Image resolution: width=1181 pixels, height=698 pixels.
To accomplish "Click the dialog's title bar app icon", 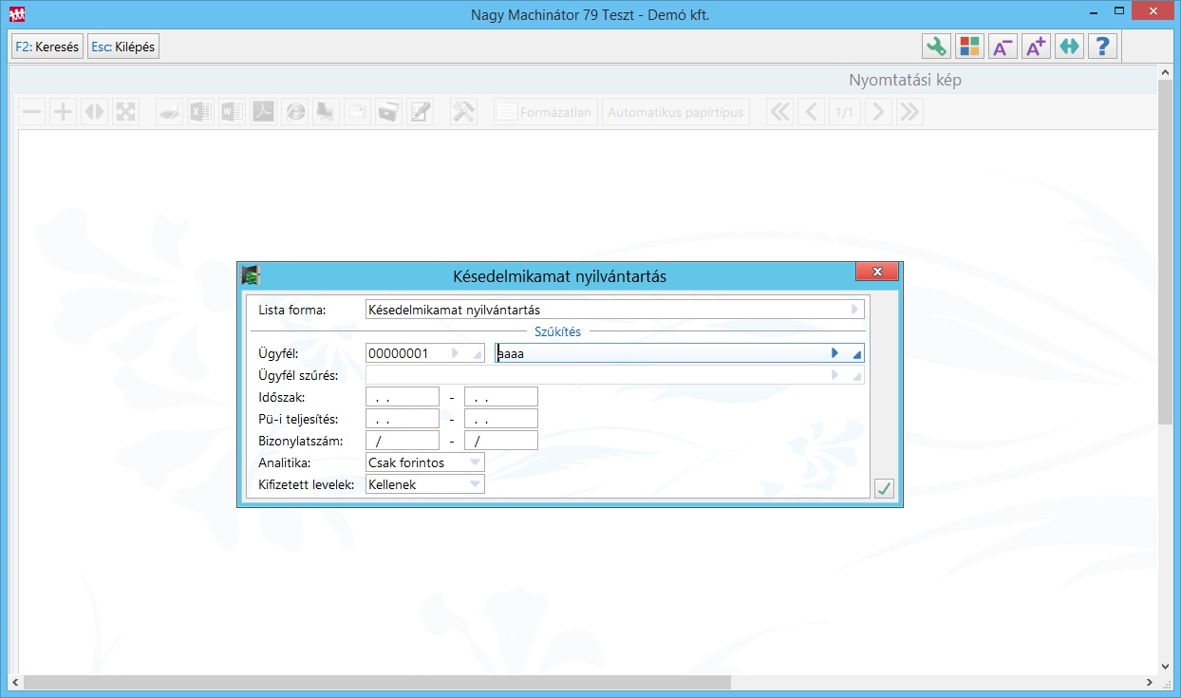I will coord(251,275).
